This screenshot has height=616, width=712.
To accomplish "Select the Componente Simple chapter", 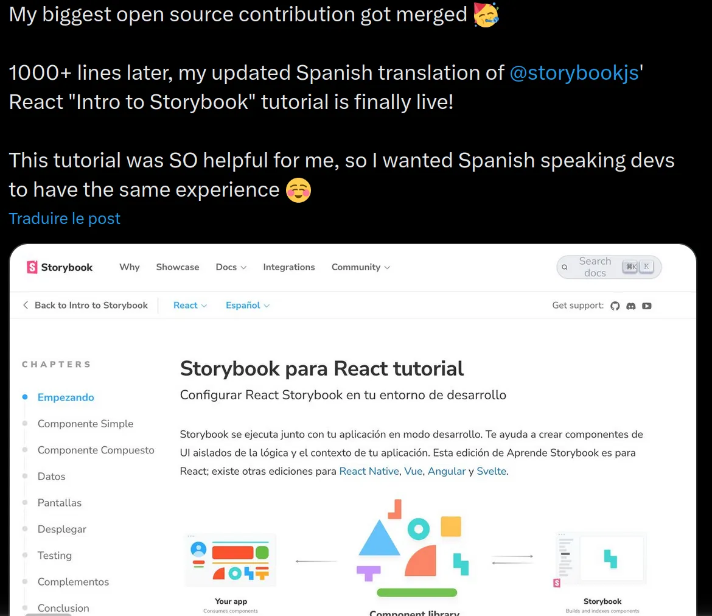I will click(85, 424).
